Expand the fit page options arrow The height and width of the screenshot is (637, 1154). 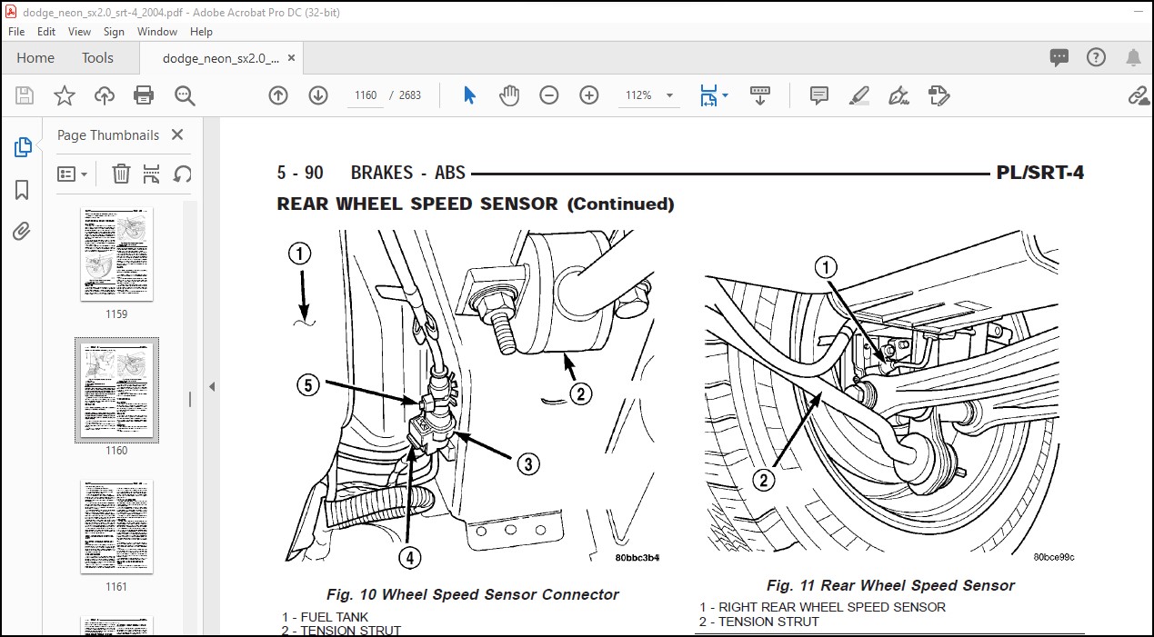tap(724, 95)
